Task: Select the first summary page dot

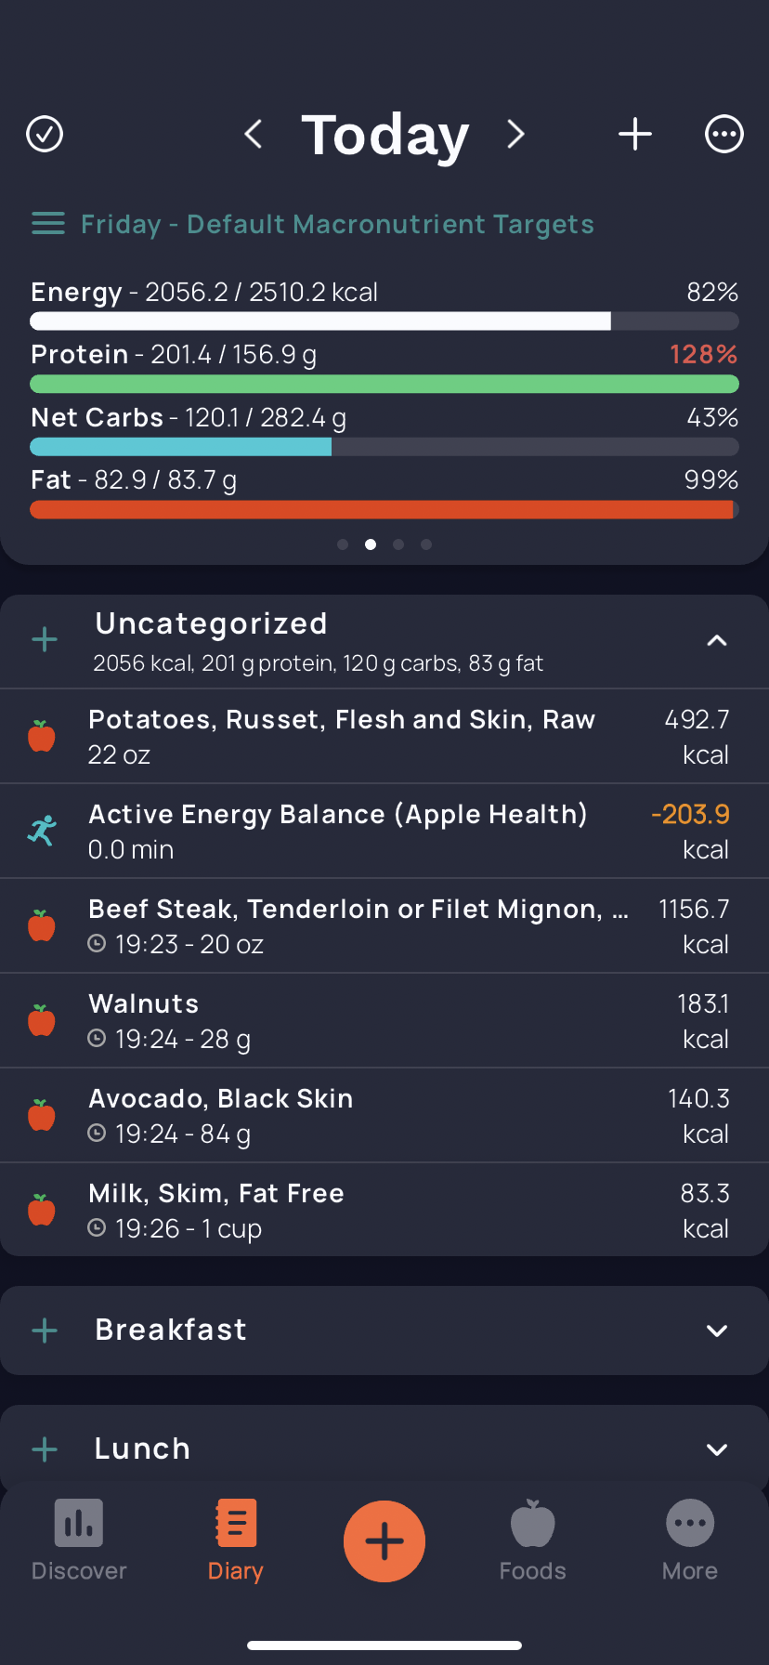Action: click(x=343, y=544)
